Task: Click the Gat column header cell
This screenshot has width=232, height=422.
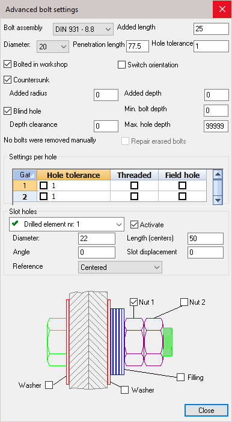Action: coord(25,175)
